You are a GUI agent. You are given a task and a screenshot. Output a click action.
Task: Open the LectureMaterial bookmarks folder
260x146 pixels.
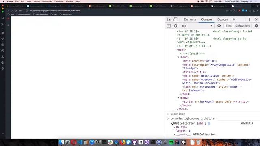pyautogui.click(x=24, y=15)
